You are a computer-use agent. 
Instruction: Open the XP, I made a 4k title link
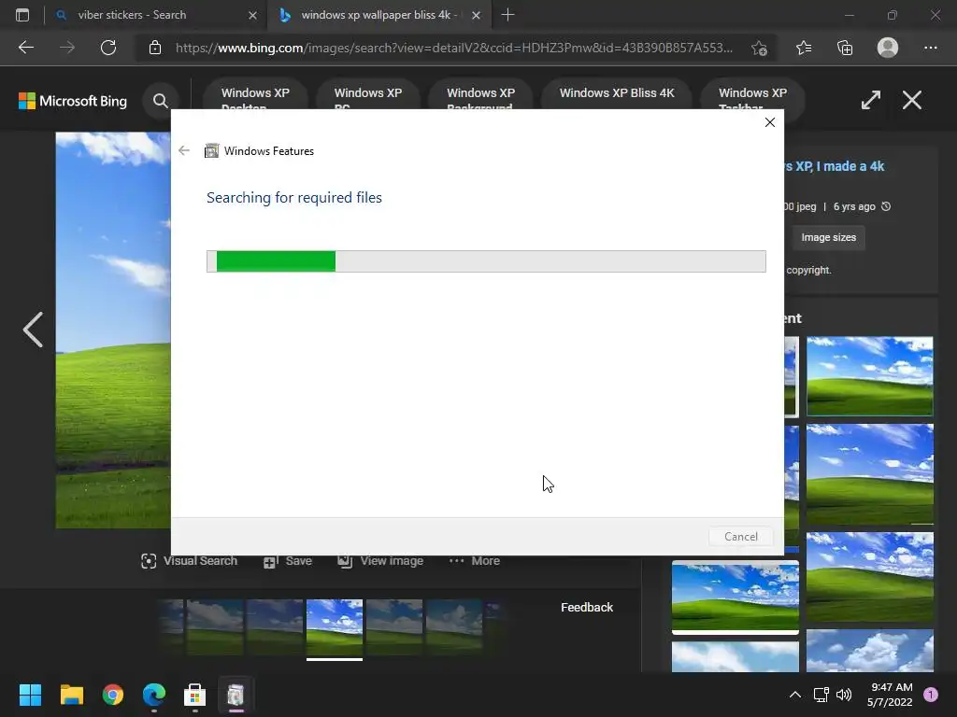[835, 166]
